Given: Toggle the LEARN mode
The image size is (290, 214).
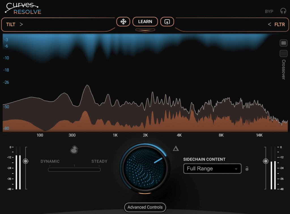Looking at the screenshot, I should pos(145,21).
